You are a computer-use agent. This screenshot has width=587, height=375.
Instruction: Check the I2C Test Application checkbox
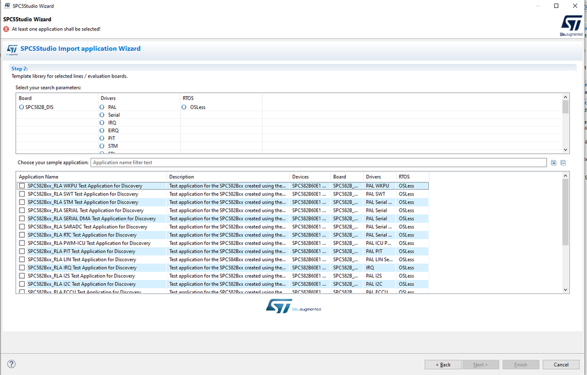(x=22, y=284)
